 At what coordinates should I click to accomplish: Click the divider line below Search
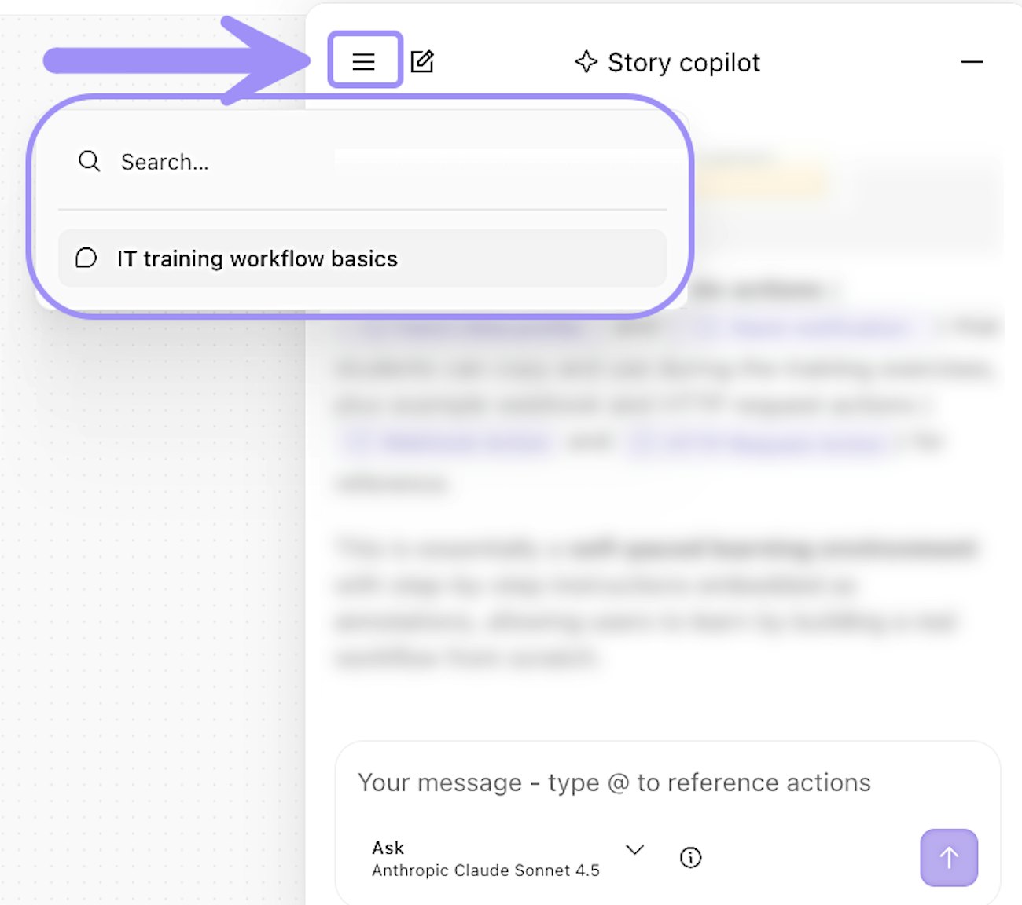pyautogui.click(x=362, y=210)
